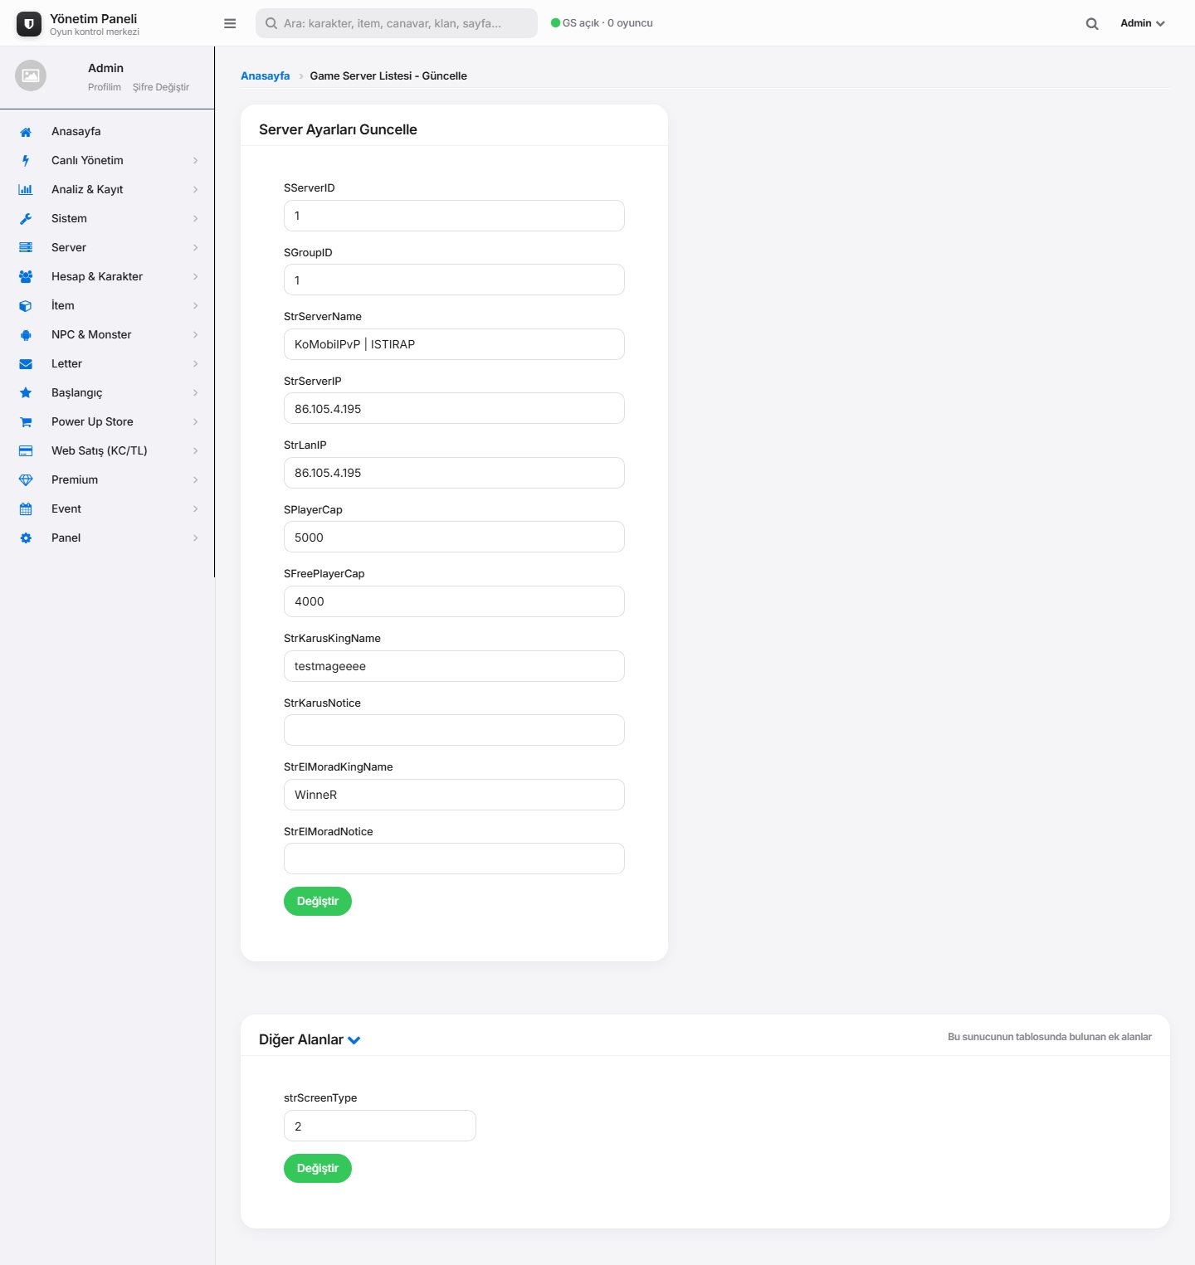Focus the global search input field

tap(397, 23)
